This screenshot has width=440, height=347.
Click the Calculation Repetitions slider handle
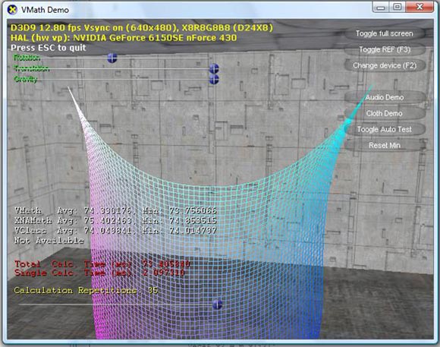click(x=218, y=304)
